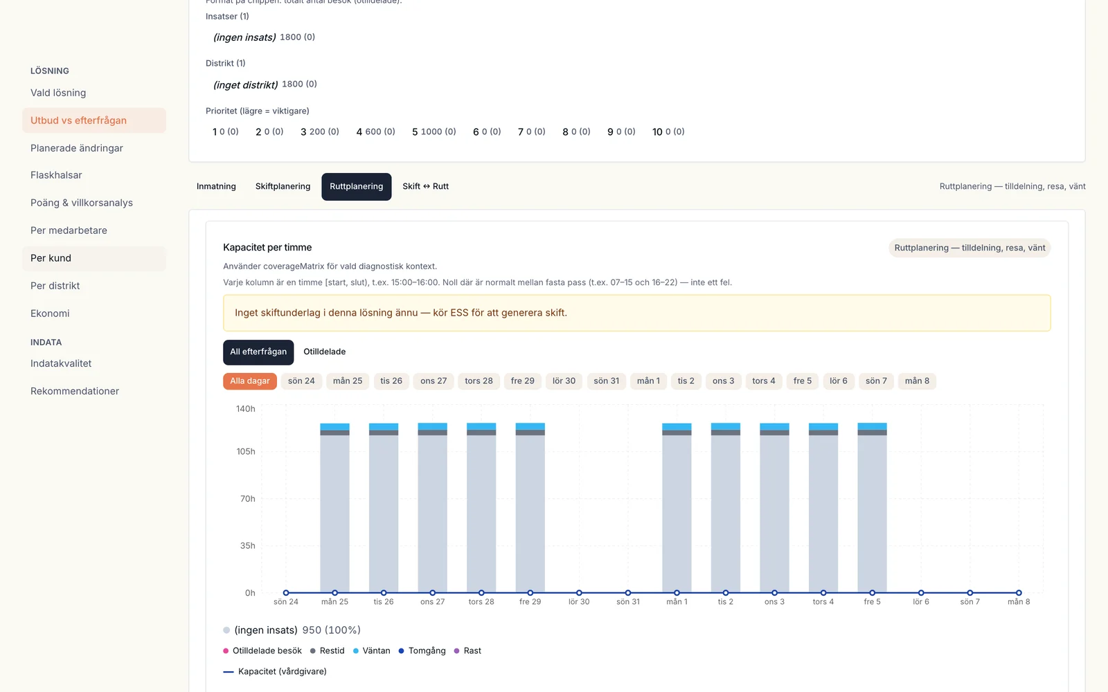Select priority 3 chip showing 200
The height and width of the screenshot is (692, 1108).
320,131
